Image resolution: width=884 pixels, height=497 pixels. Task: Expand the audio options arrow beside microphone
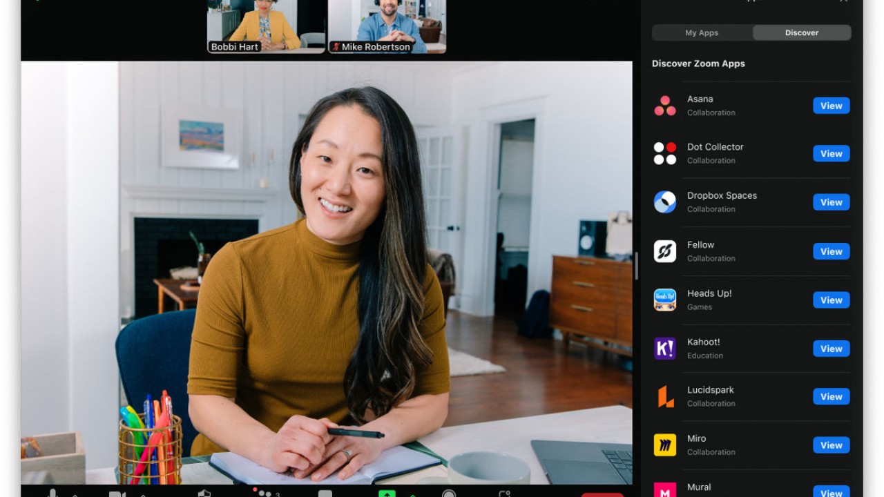[x=75, y=494]
